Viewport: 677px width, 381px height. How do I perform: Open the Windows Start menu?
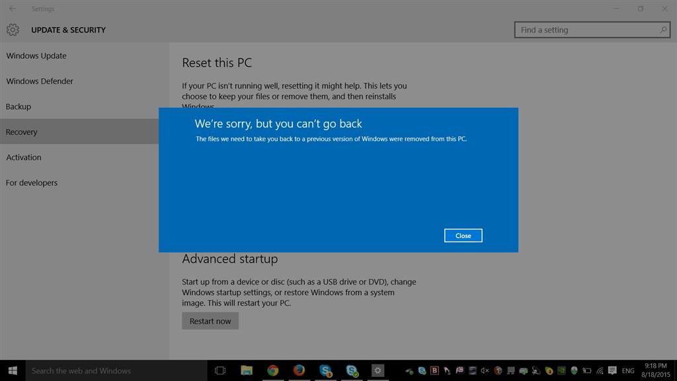[x=13, y=370]
